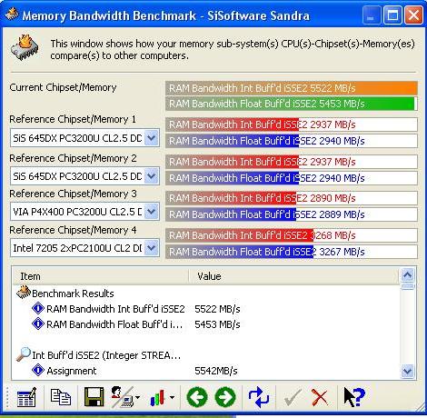
Task: Click the results list scroll-up arrow
Action: coord(407,275)
